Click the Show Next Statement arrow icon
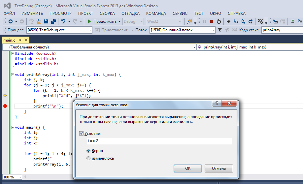 point(228,21)
